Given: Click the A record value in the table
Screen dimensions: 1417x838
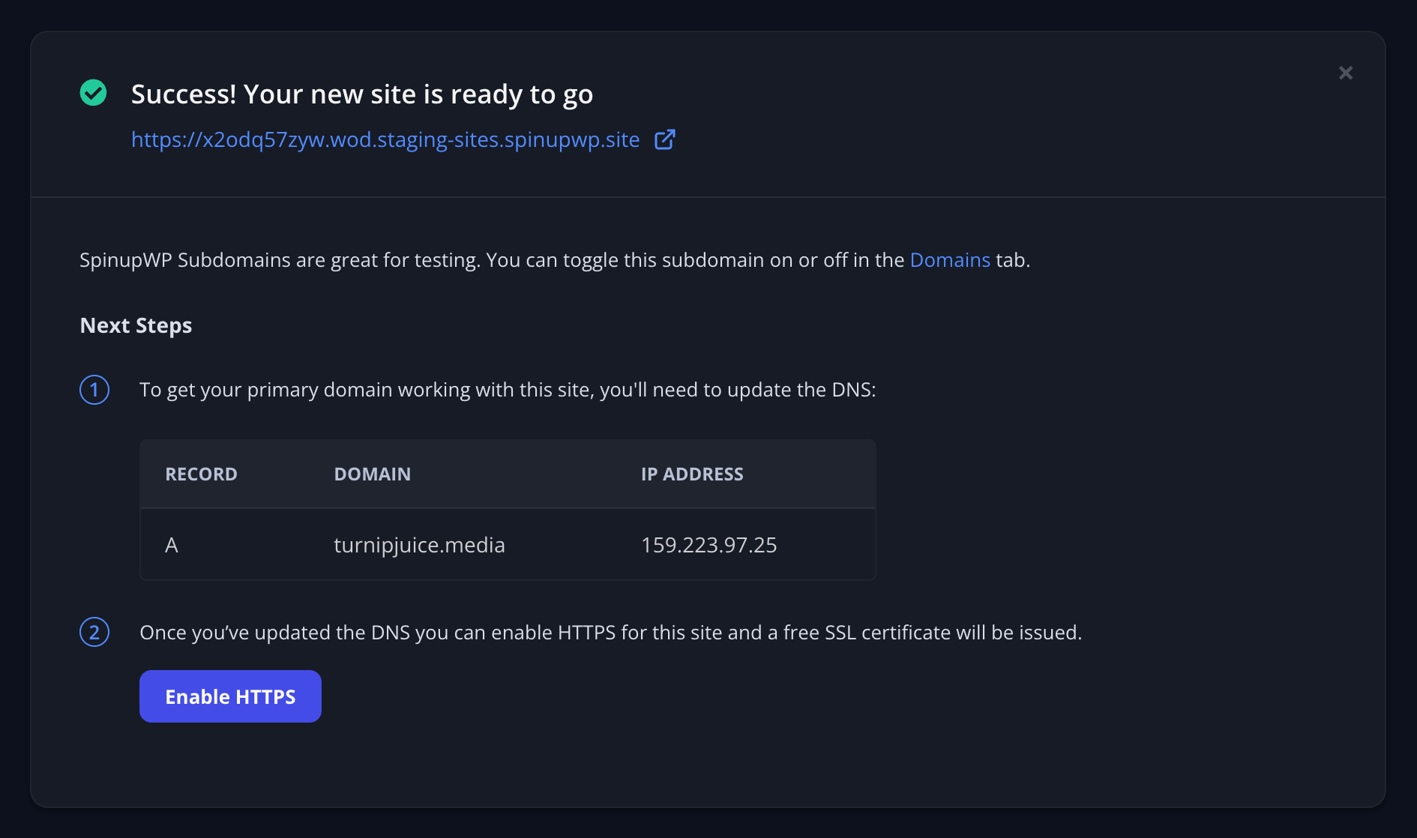Looking at the screenshot, I should [x=172, y=545].
